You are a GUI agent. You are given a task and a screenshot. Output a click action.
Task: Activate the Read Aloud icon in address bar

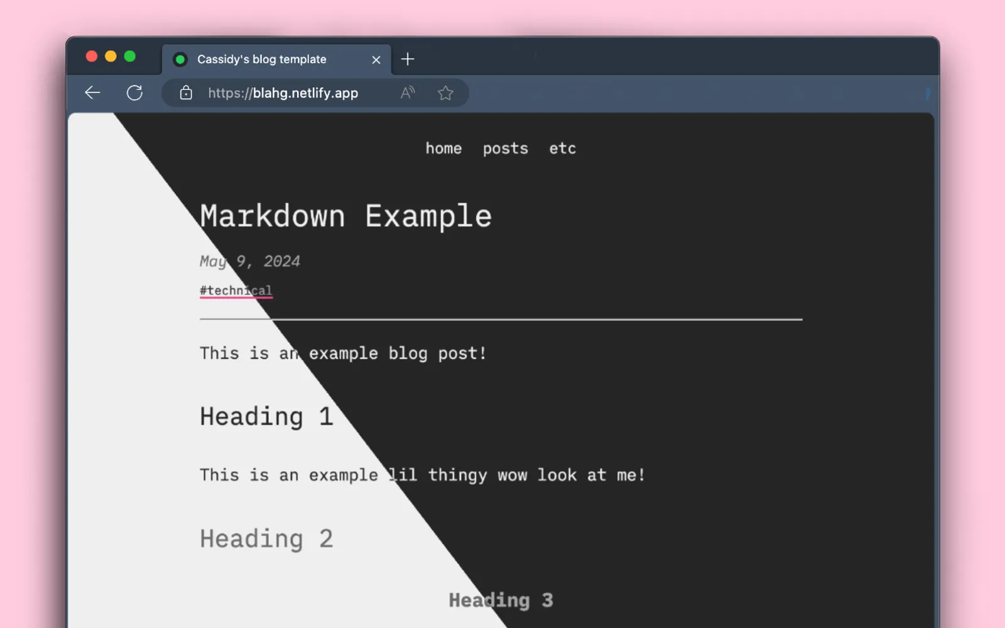coord(408,93)
